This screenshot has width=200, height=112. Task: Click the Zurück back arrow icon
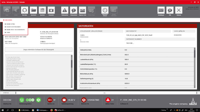click(x=16, y=10)
